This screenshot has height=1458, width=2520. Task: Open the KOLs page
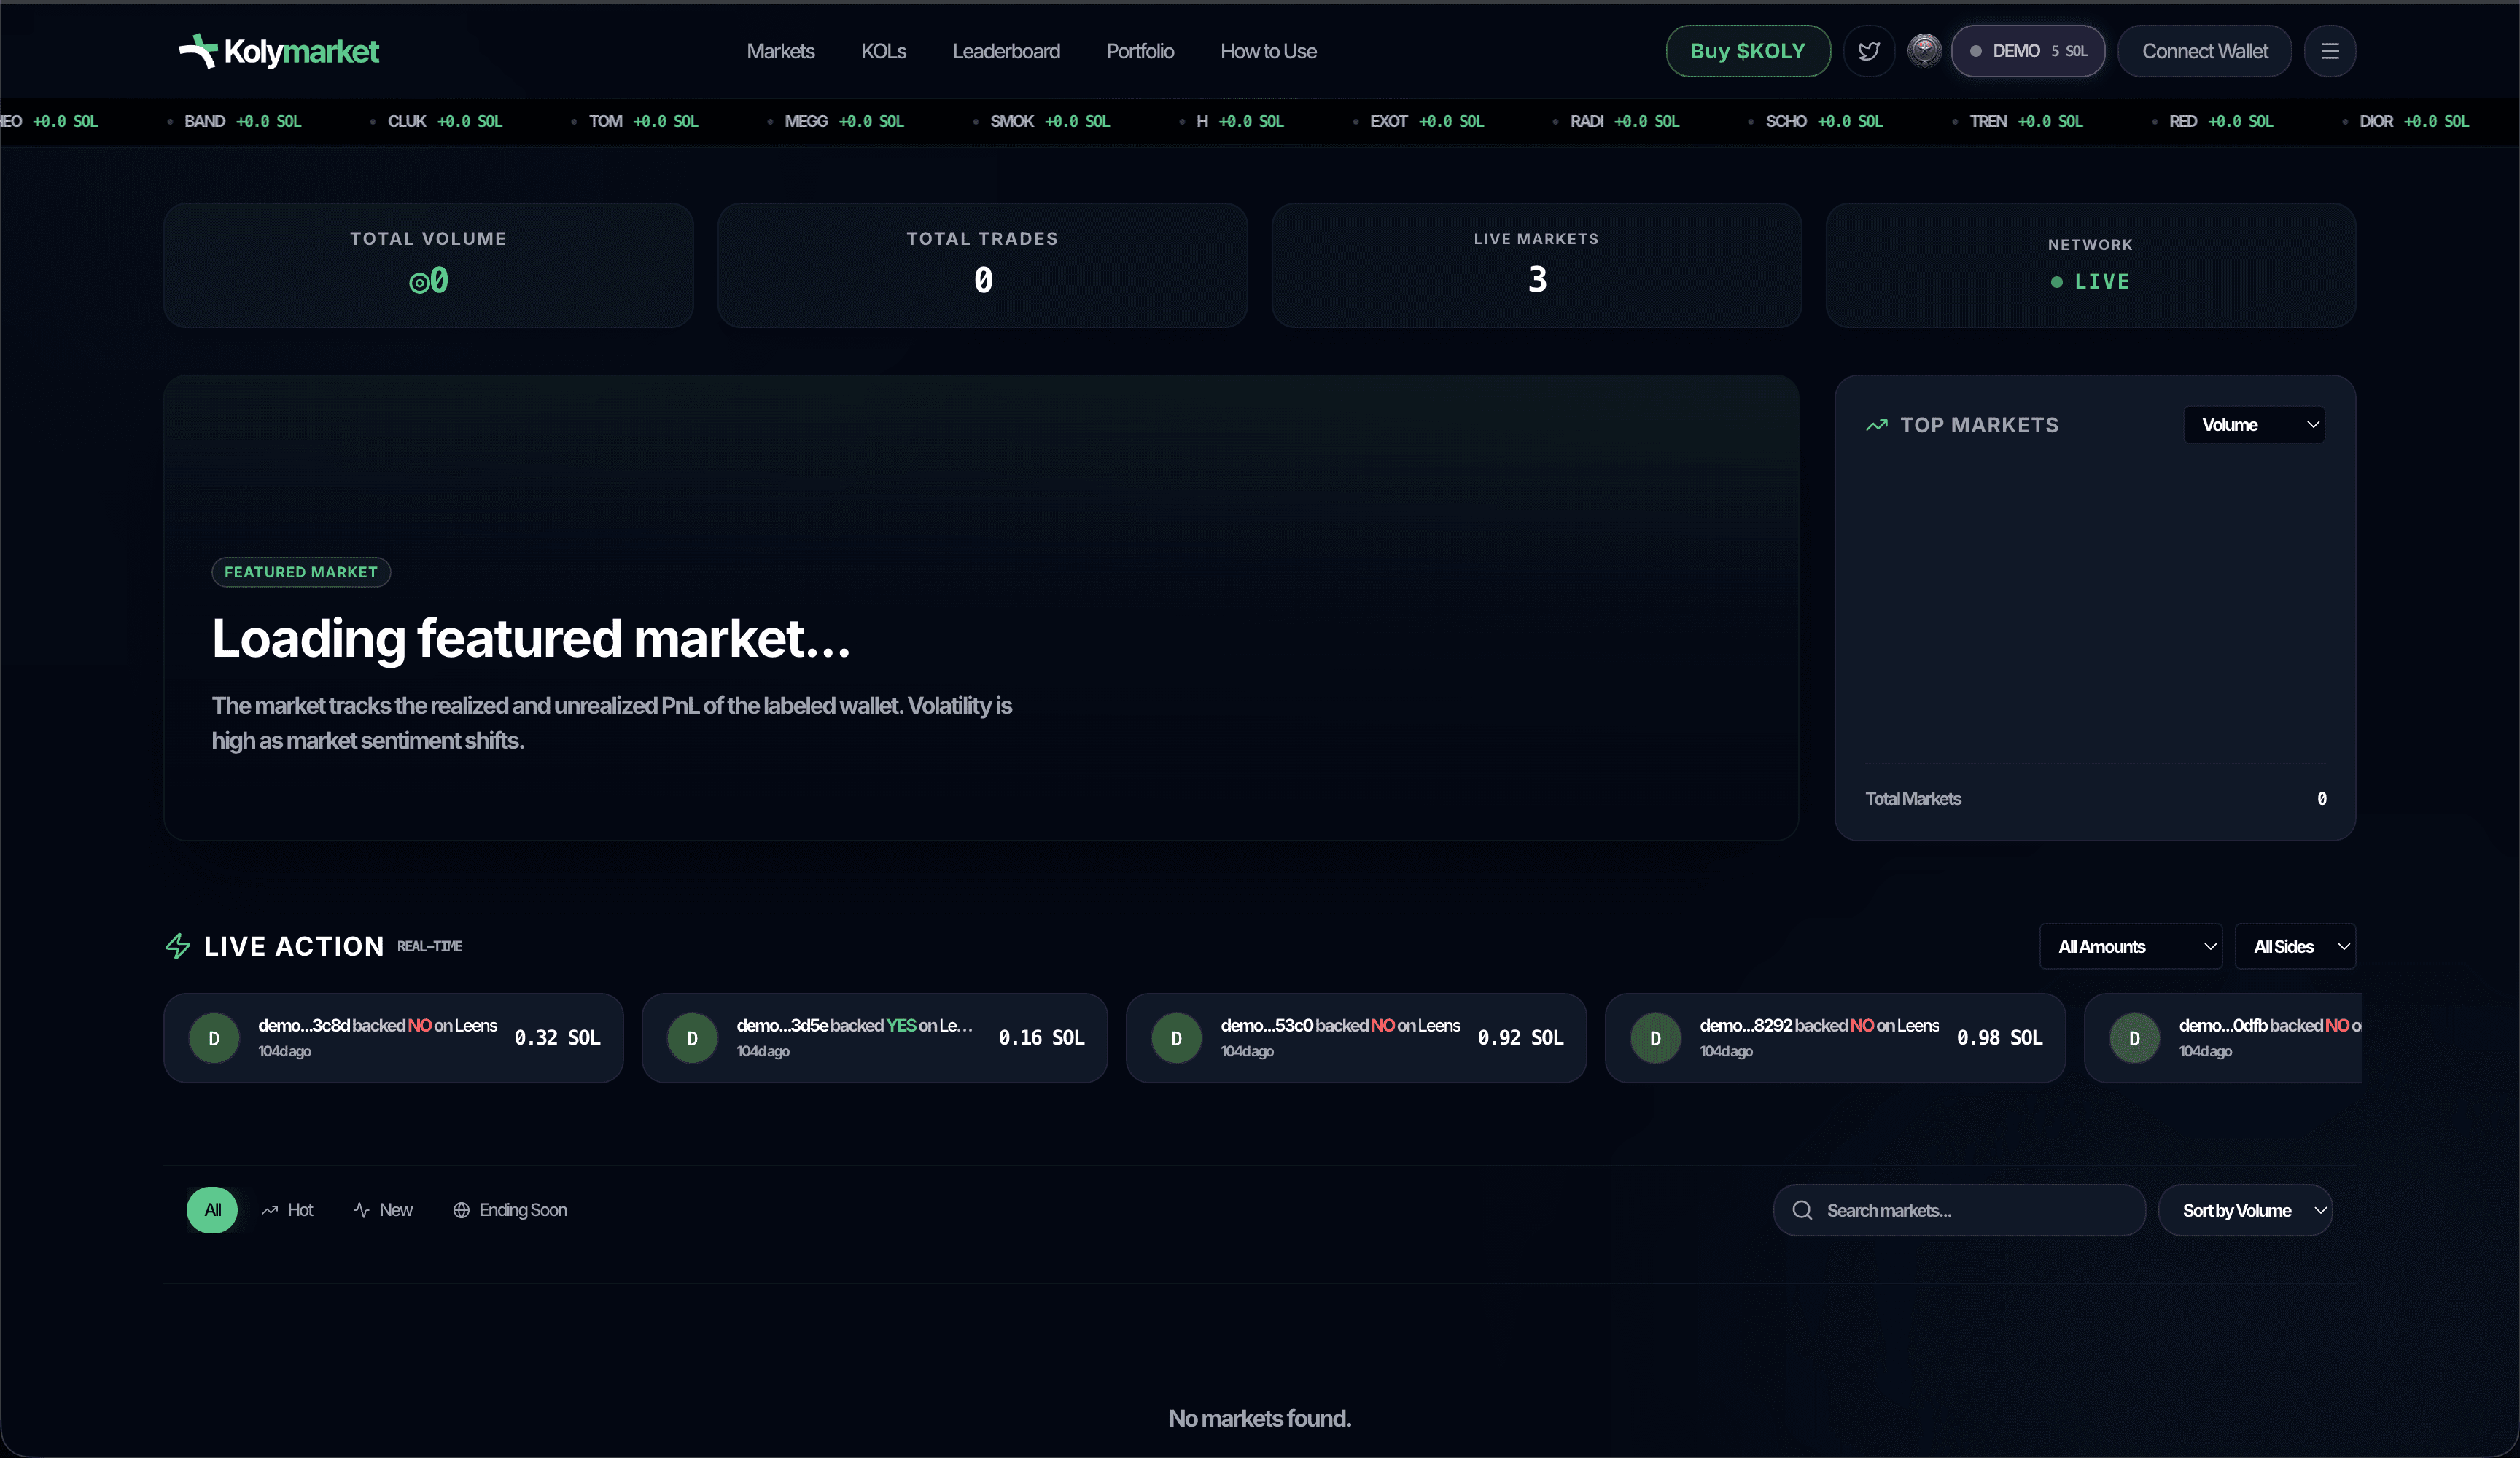tap(884, 51)
